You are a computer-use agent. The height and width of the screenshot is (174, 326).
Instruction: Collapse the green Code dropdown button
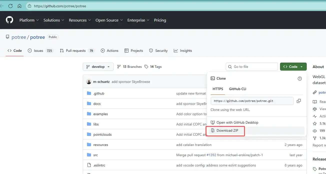[x=293, y=67]
